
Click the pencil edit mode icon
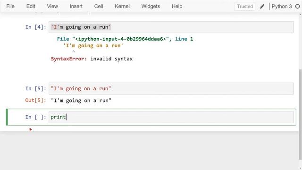(x=262, y=7)
